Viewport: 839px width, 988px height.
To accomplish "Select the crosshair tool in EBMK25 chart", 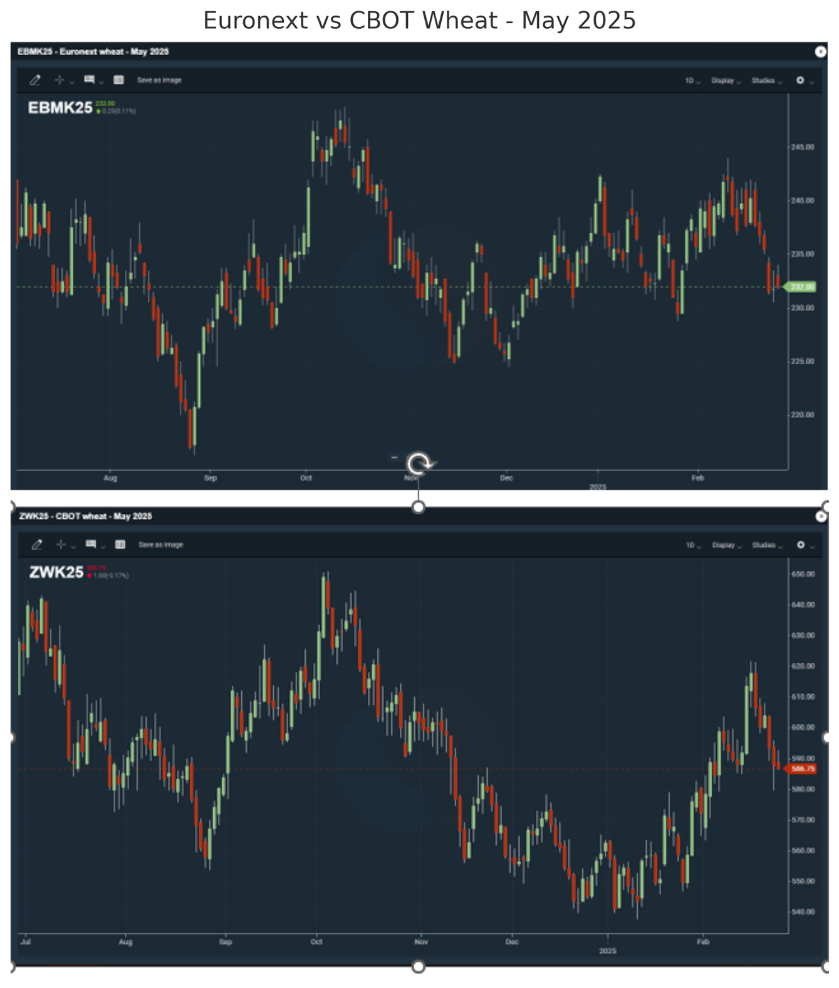I will coord(60,80).
